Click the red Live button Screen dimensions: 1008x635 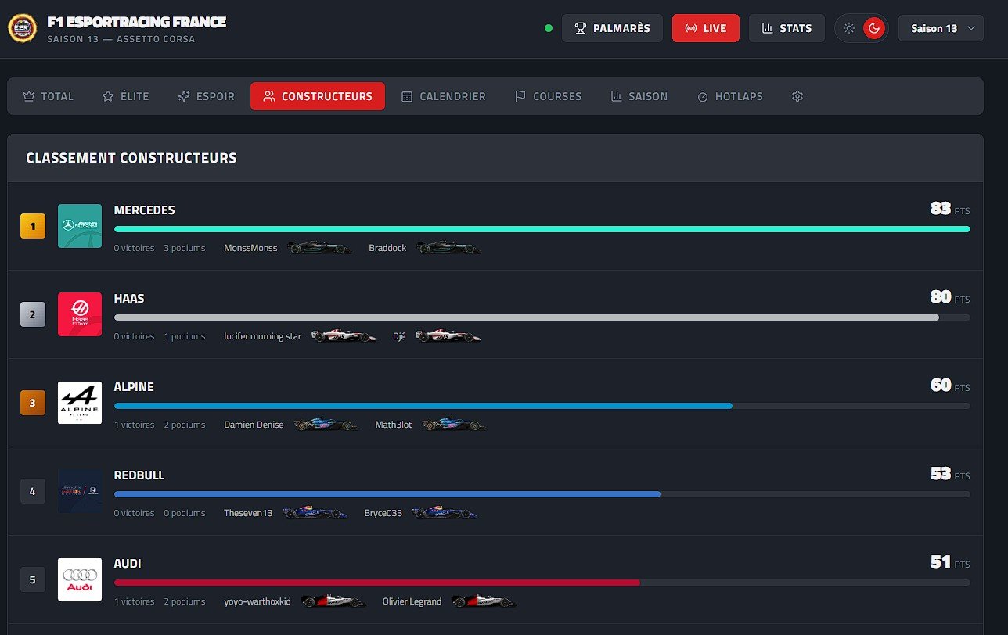705,28
